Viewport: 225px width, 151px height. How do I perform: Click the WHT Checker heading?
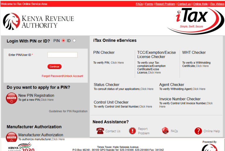(194, 52)
